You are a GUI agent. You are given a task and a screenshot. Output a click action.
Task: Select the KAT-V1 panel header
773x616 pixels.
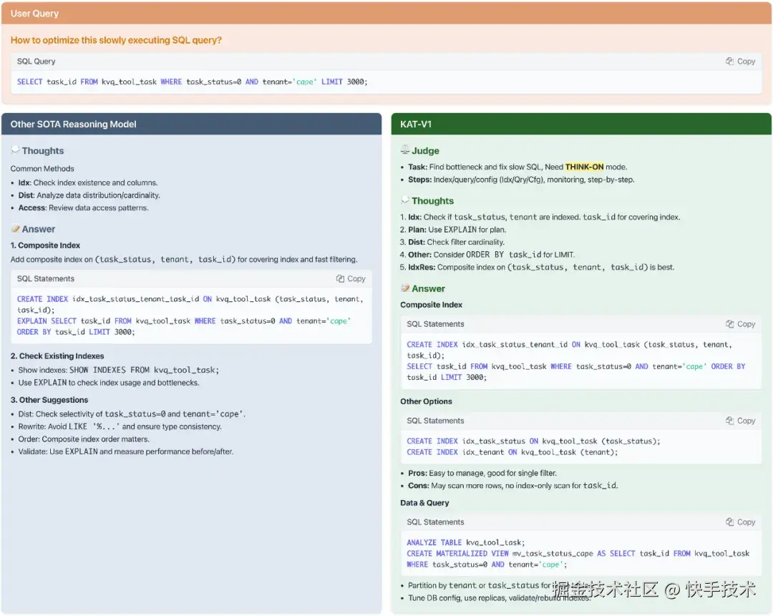[581, 124]
